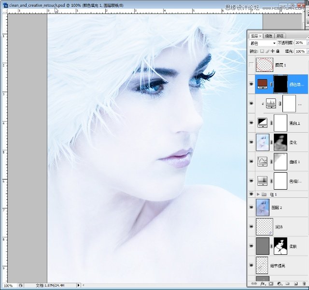Delete layer using the trash icon
The height and width of the screenshot is (290, 309).
coord(304,284)
